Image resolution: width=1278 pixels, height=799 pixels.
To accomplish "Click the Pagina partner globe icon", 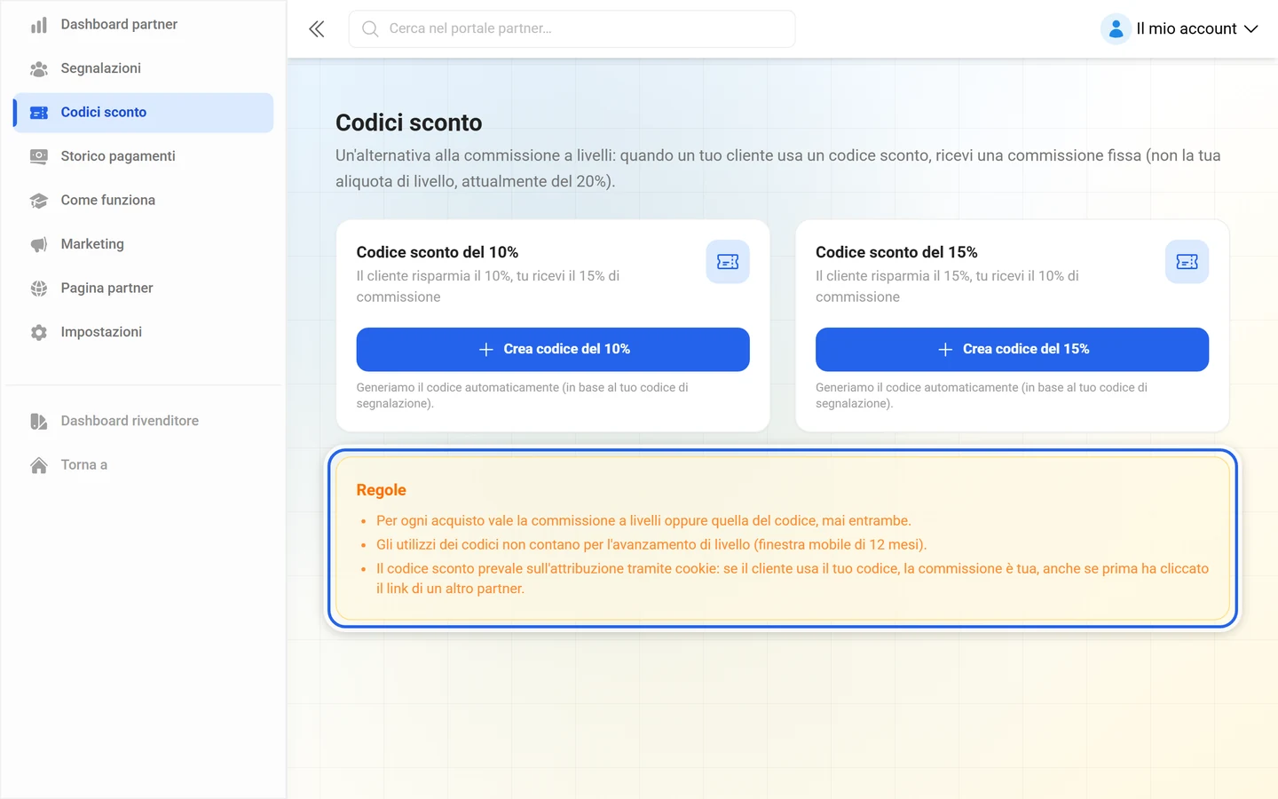I will pyautogui.click(x=39, y=289).
